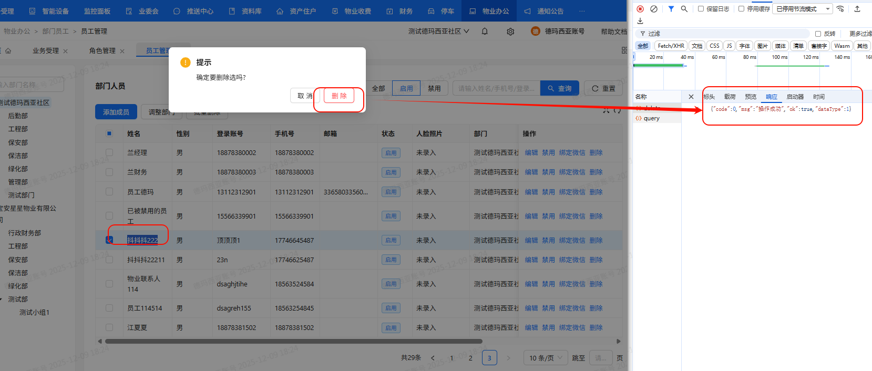The height and width of the screenshot is (371, 872).
Task: Open the 10 条/页 page size dropdown
Action: (x=545, y=358)
